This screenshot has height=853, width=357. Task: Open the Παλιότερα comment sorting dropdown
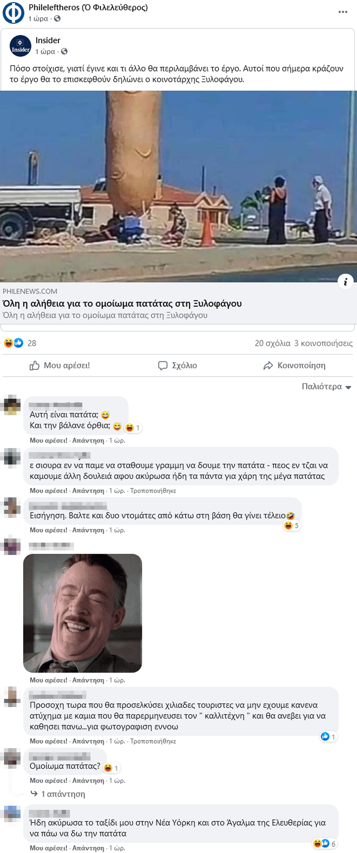point(326,386)
